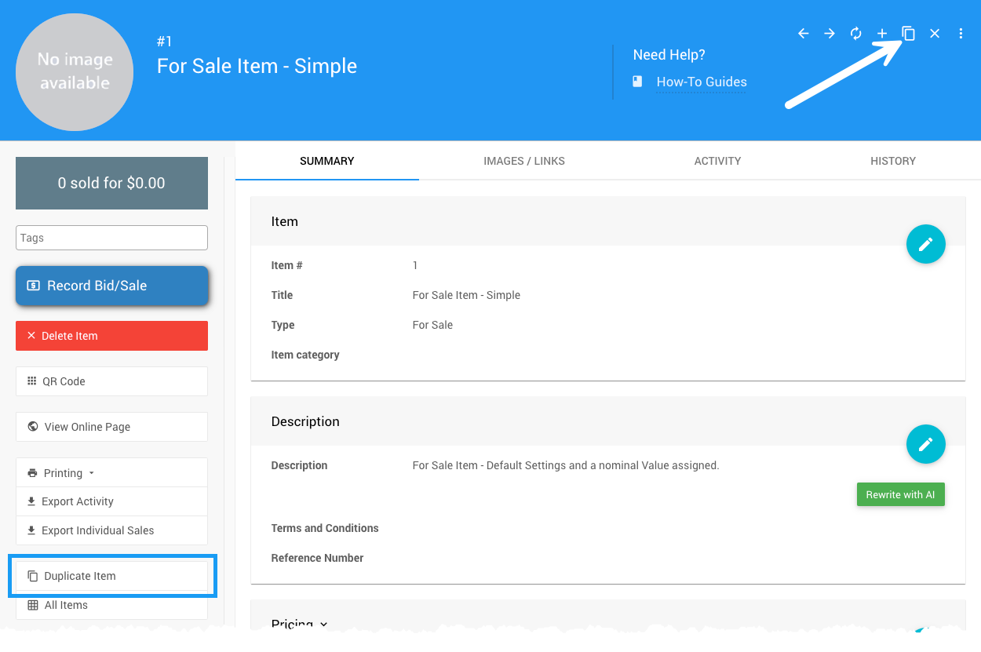This screenshot has width=981, height=652.
Task: Edit the Description section with pencil icon
Action: pos(925,445)
